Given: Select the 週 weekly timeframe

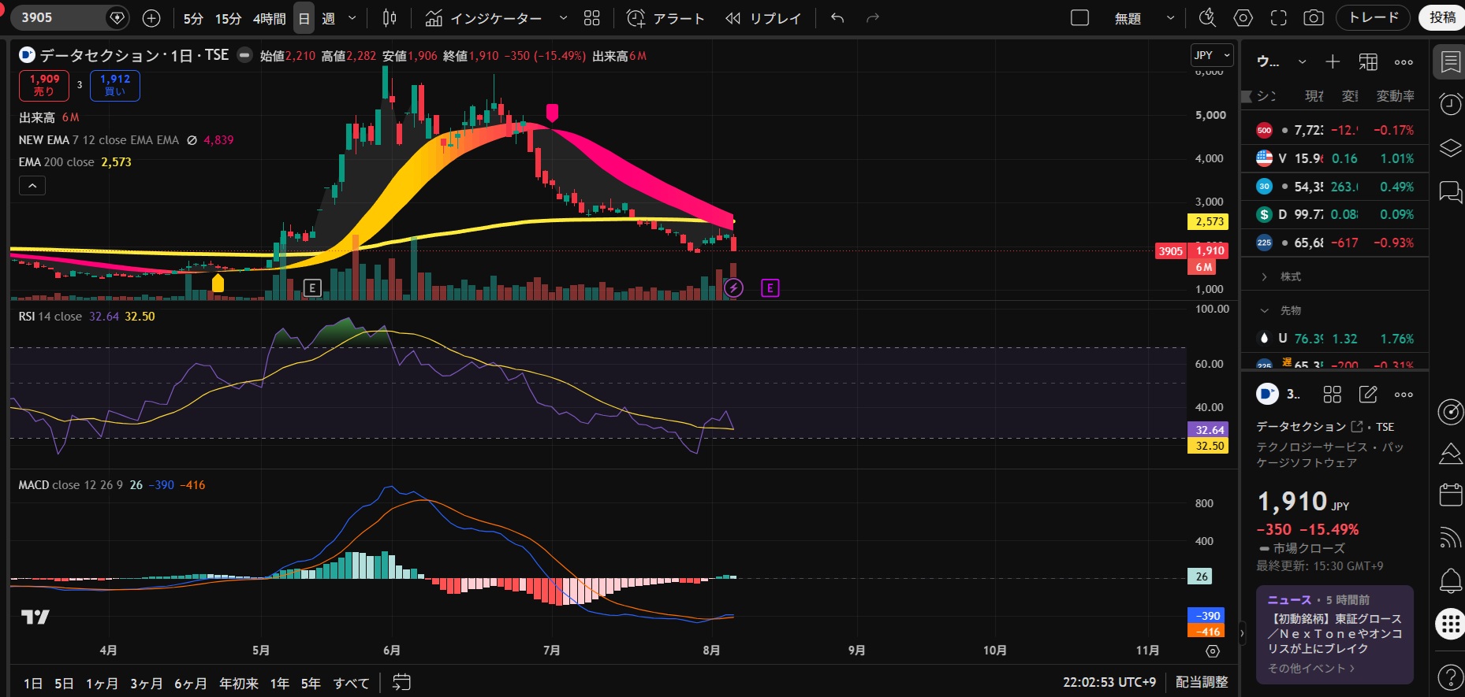Looking at the screenshot, I should point(329,18).
